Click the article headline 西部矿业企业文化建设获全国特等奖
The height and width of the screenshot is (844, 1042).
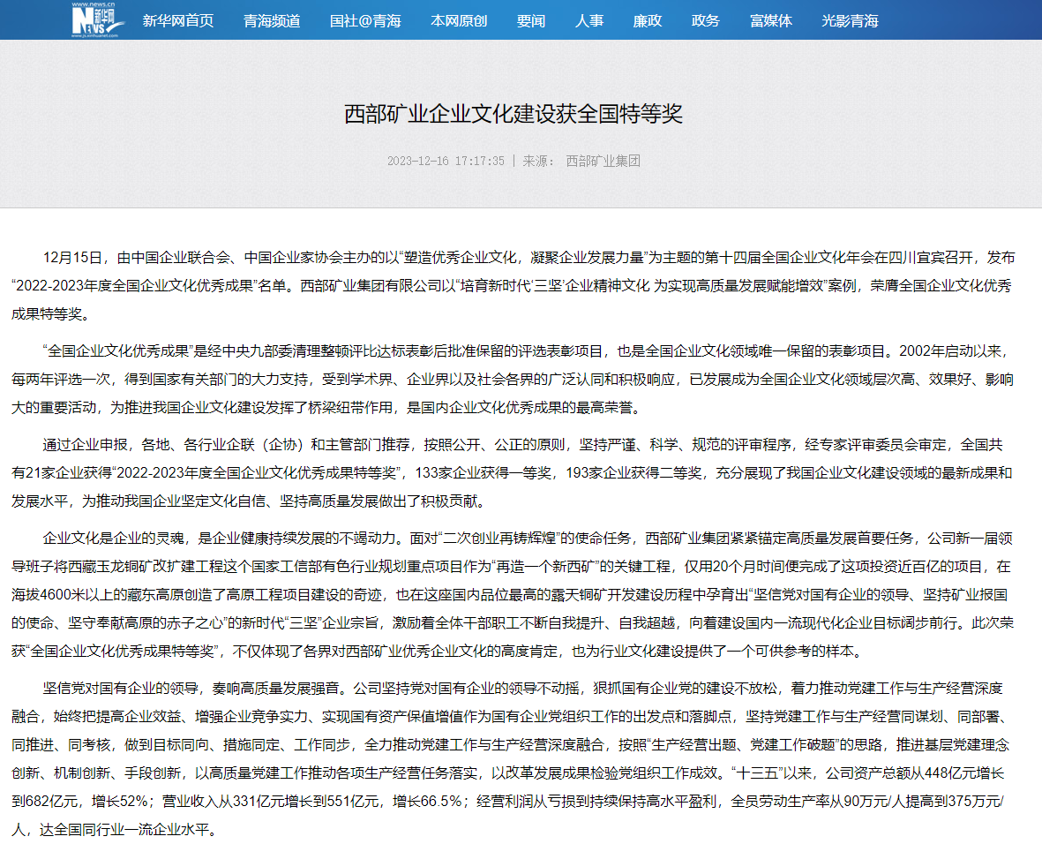(x=513, y=115)
